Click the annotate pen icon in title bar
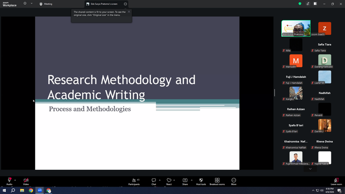Screen dimensions: 345x194 (x=308, y=4)
